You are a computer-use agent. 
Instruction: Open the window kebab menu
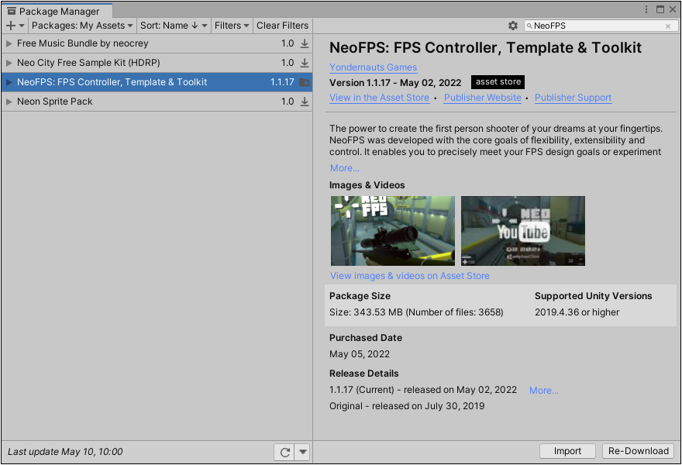coord(646,7)
